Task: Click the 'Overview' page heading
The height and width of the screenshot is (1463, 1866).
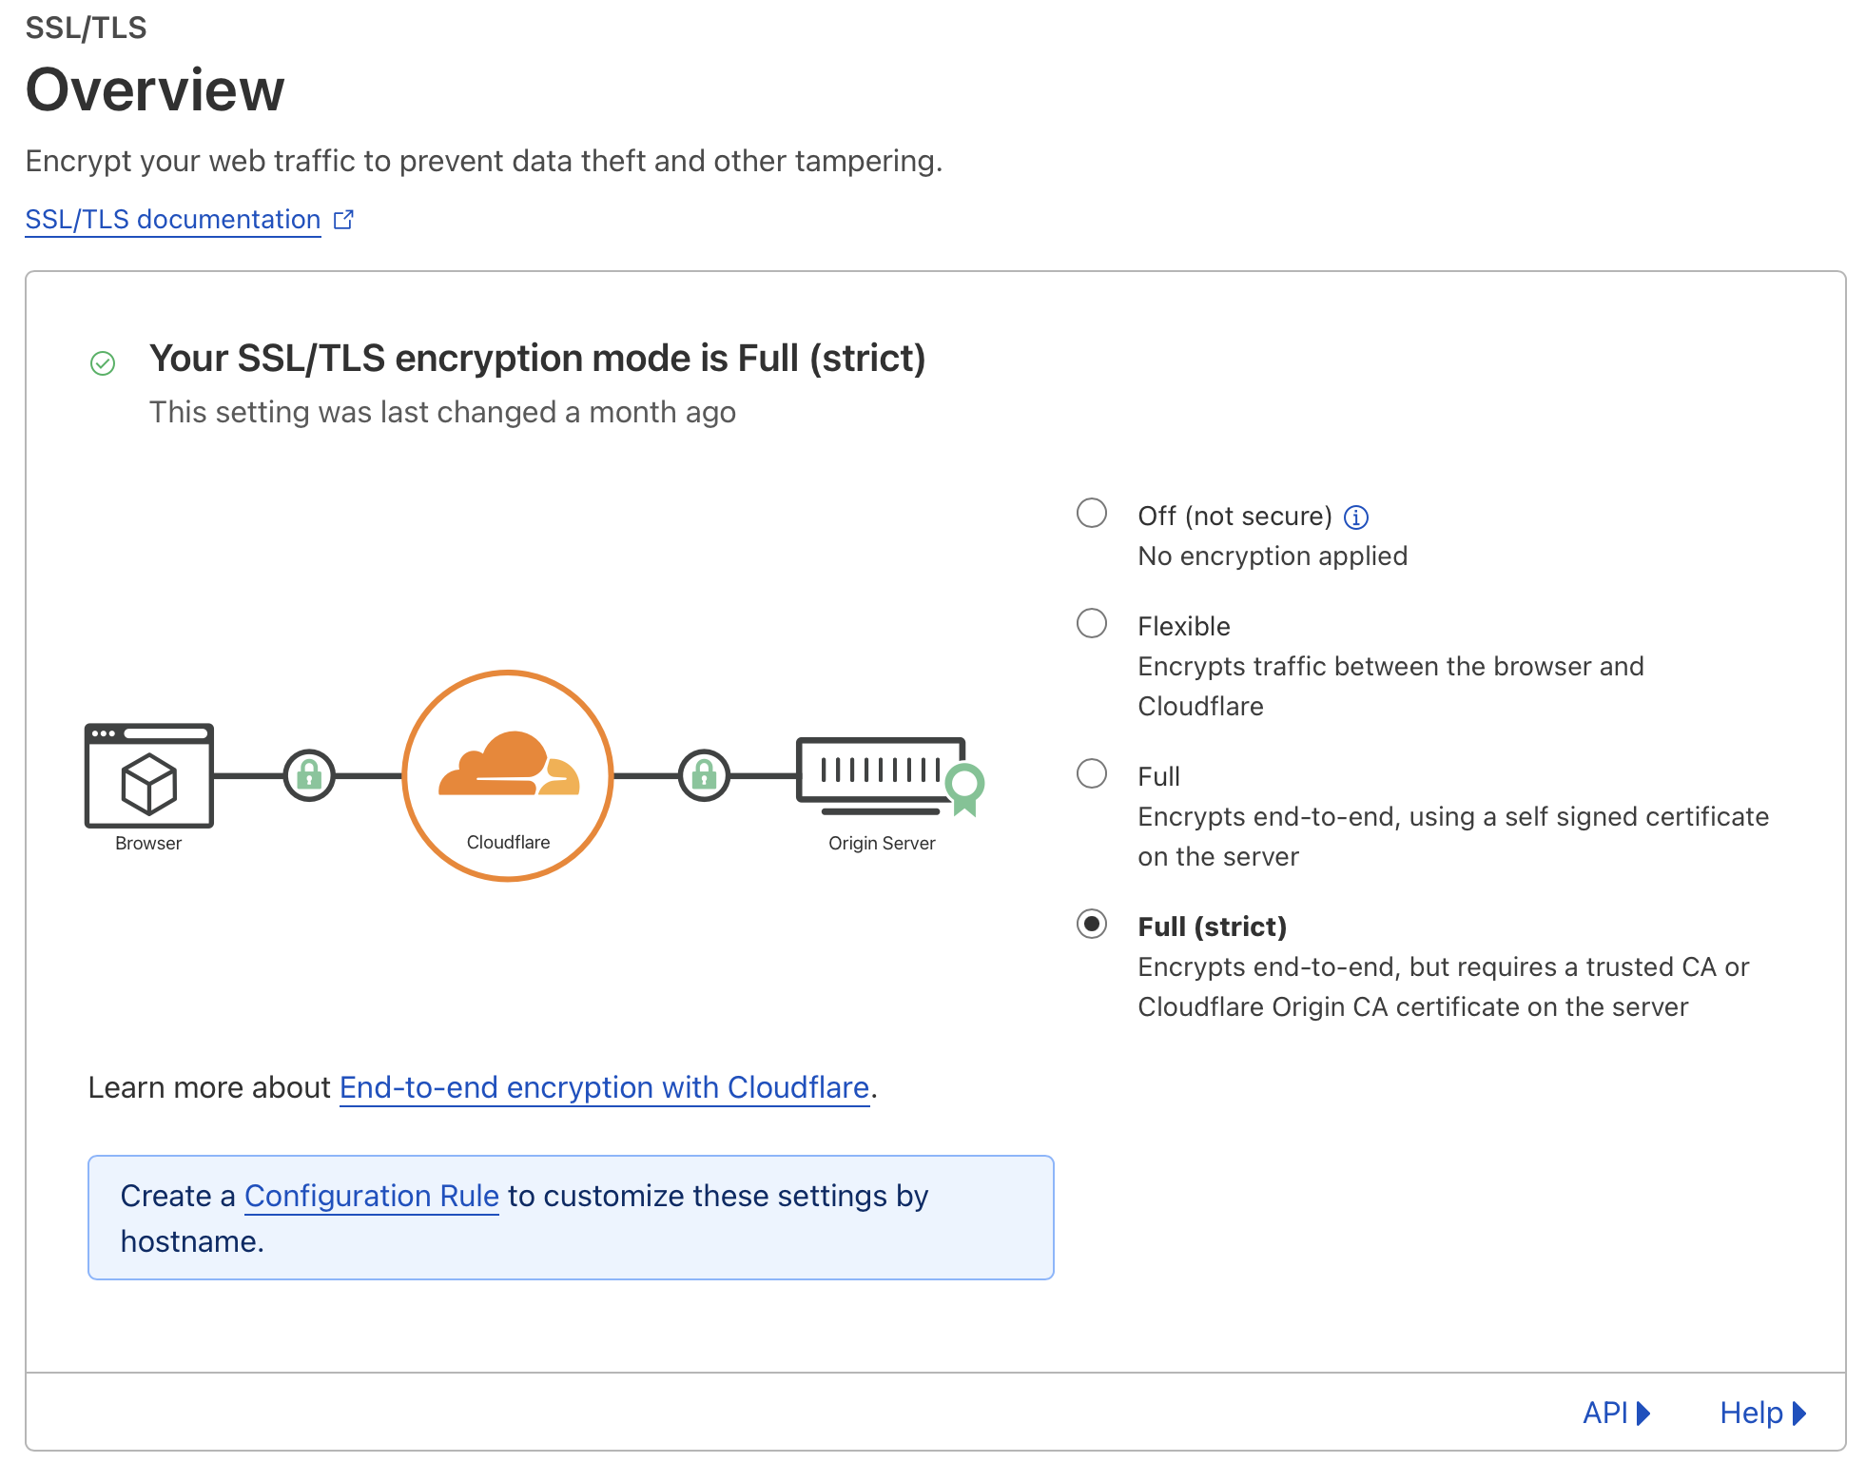Action: [155, 90]
